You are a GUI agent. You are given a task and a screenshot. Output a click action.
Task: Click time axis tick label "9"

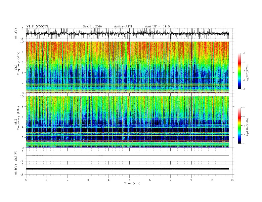pos(212,180)
